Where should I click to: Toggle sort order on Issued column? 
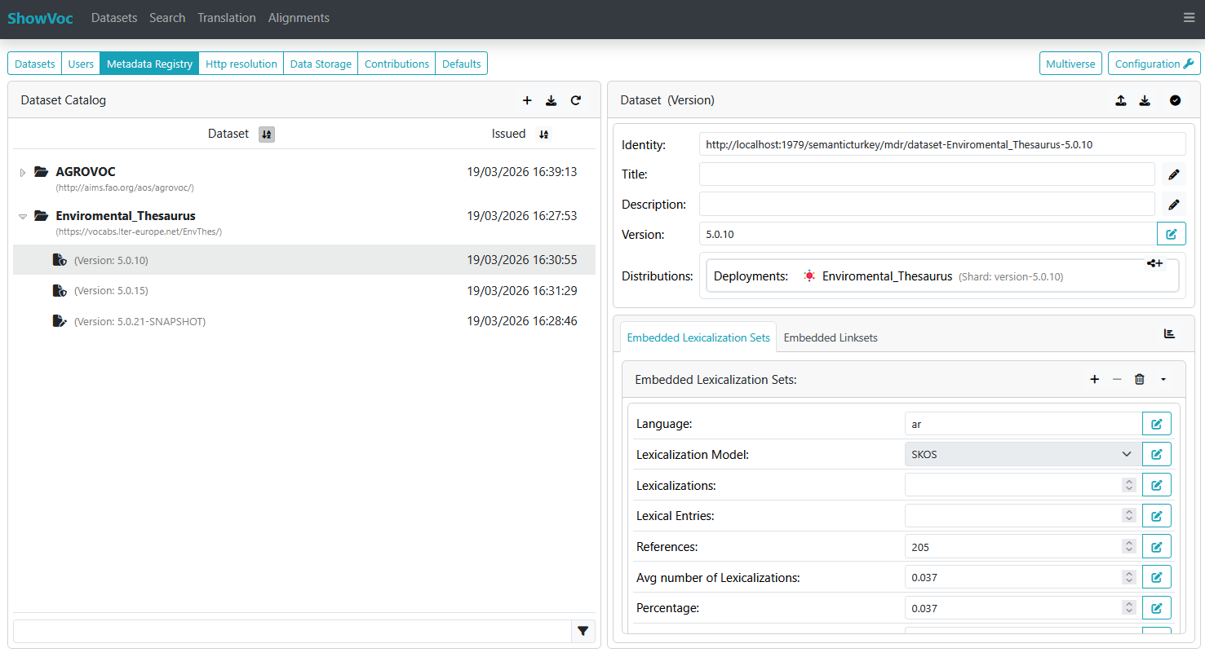pos(544,134)
